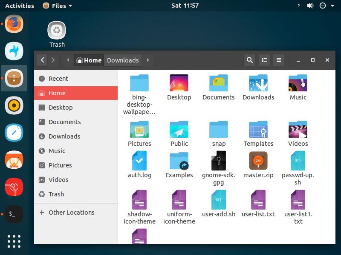The width and height of the screenshot is (341, 255).
Task: Click Downloads in the path bar
Action: point(123,60)
